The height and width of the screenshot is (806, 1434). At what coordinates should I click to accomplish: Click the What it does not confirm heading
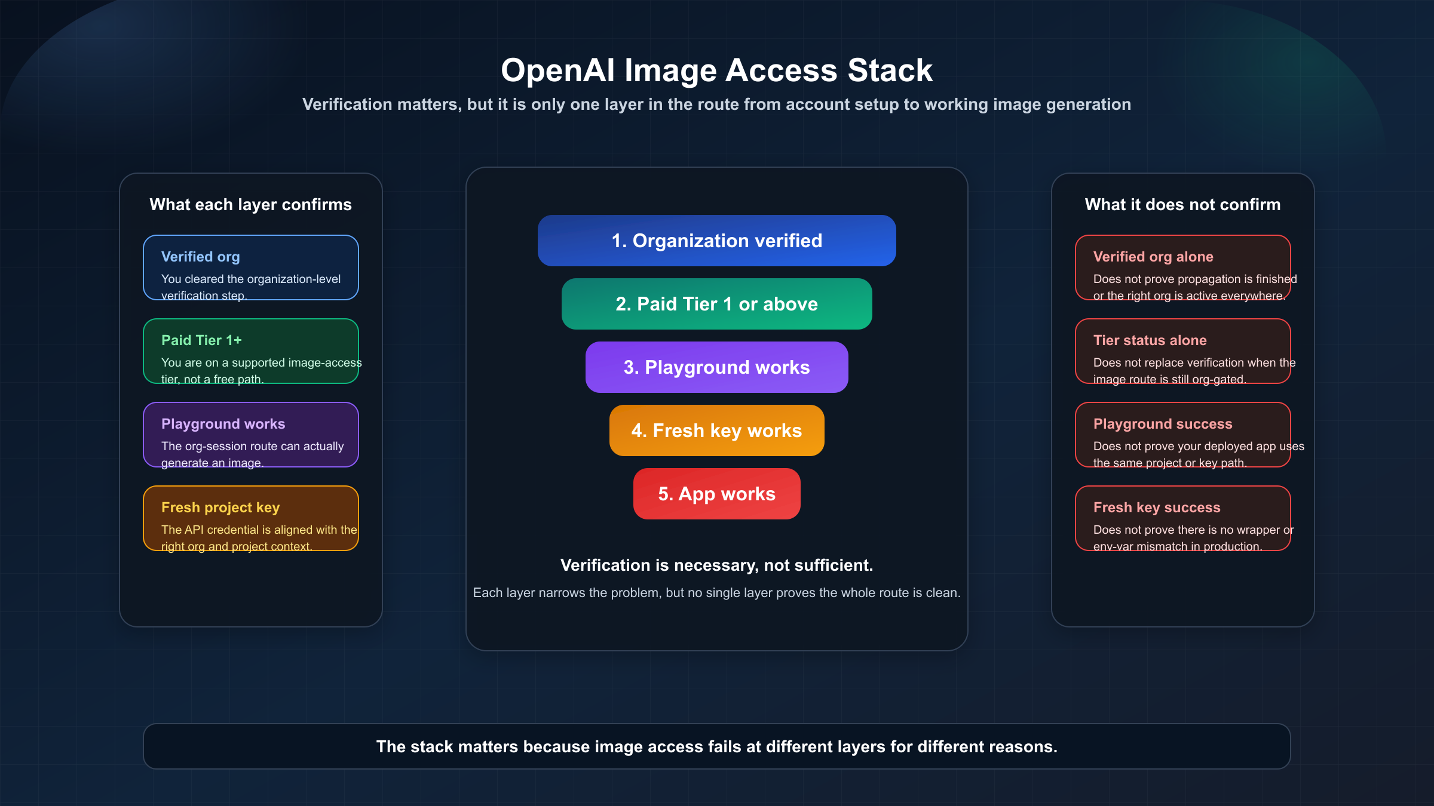coord(1182,204)
